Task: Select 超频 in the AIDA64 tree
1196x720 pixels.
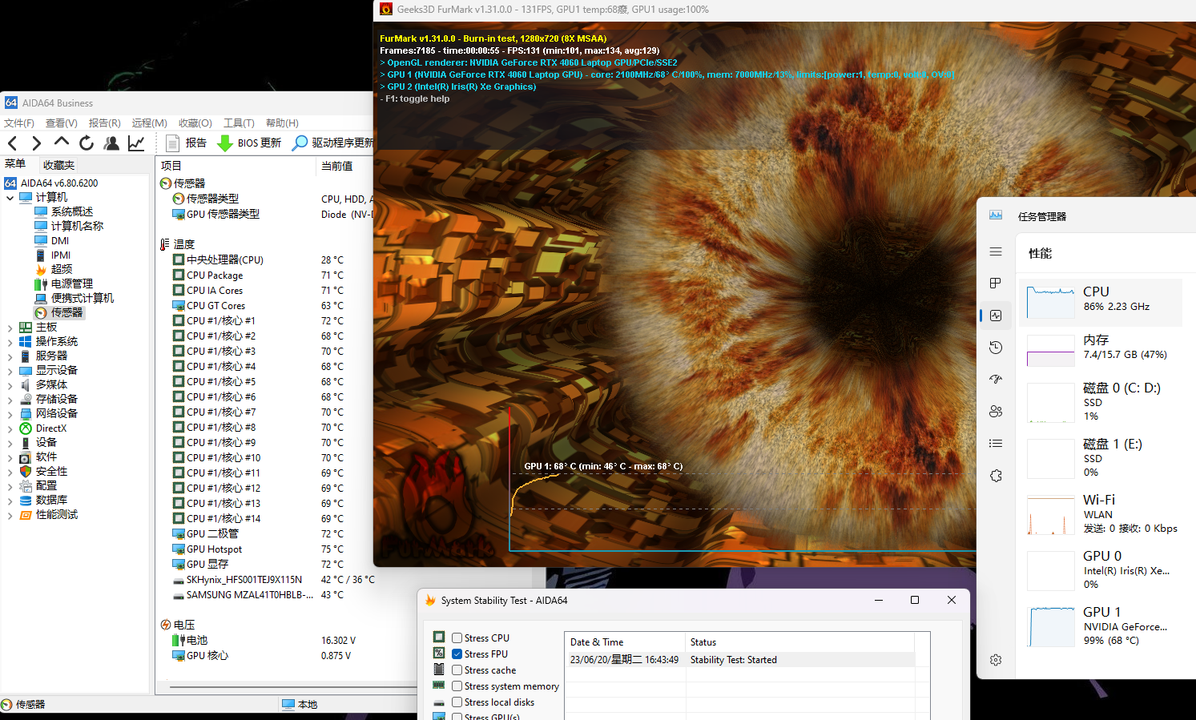Action: point(62,269)
